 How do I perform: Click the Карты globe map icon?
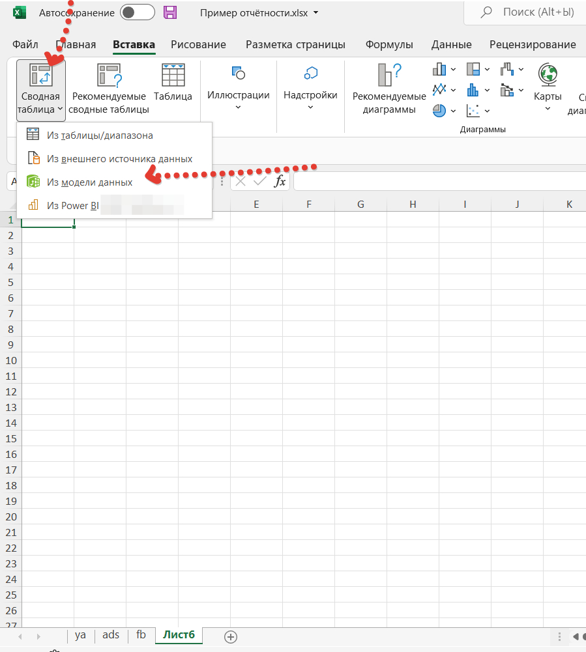[x=548, y=74]
